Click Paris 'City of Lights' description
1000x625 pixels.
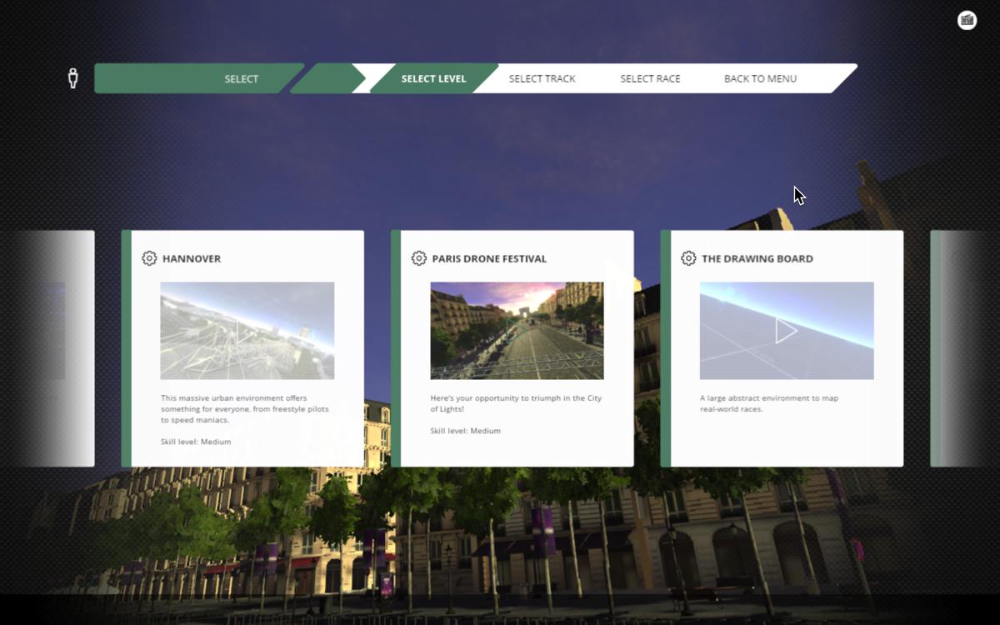pos(516,403)
